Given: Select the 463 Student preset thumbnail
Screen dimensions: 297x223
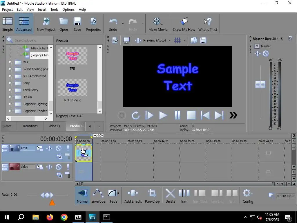Looking at the screenshot, I should click(x=72, y=87).
